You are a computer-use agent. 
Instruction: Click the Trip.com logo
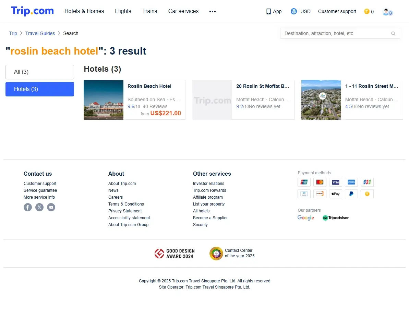pos(32,11)
